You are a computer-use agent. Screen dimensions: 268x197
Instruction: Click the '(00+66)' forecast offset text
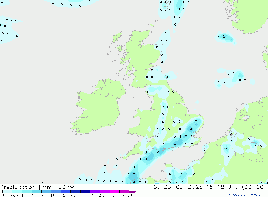(254, 187)
